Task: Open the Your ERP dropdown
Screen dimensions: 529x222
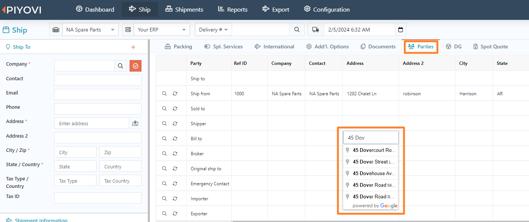Action: point(162,30)
